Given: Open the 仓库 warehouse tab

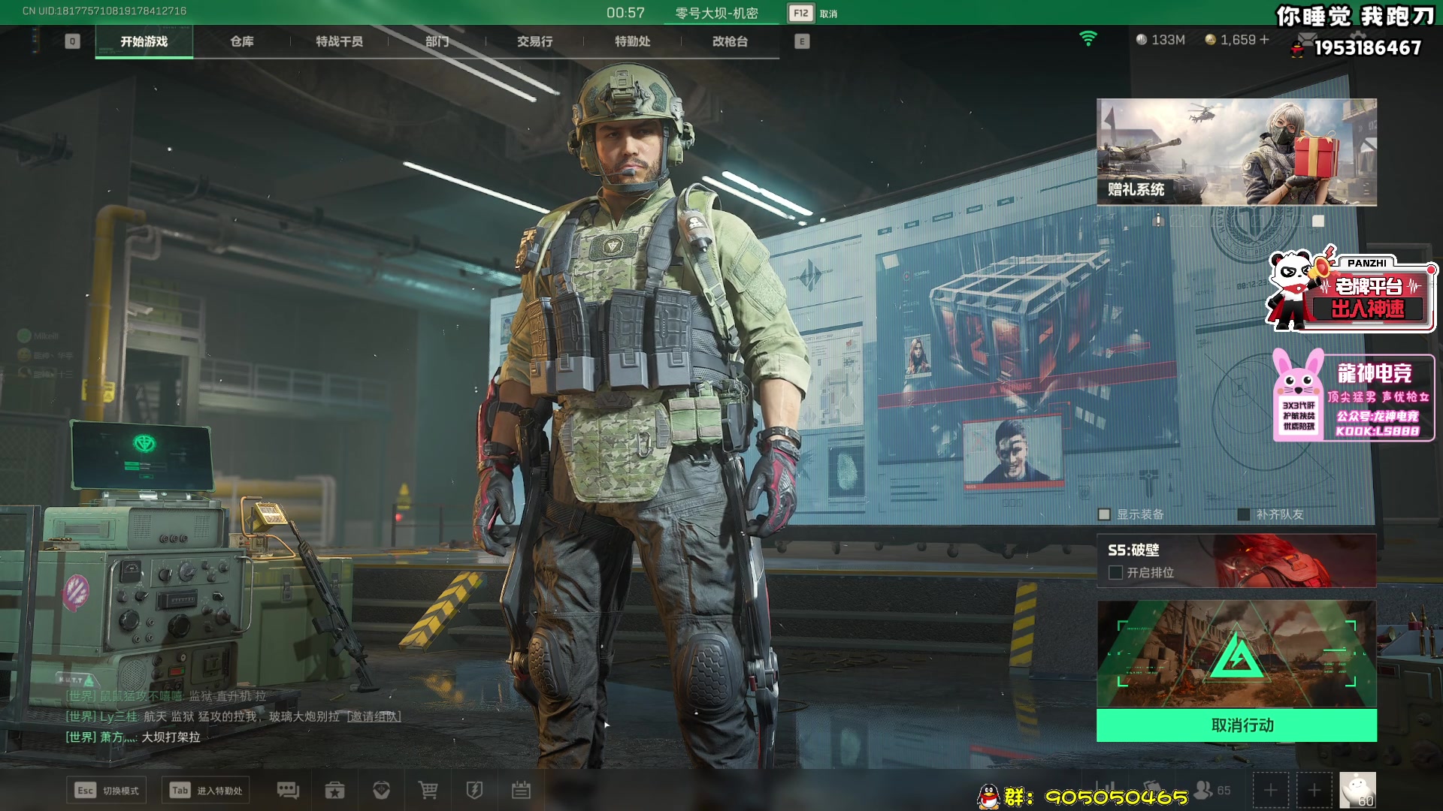Looking at the screenshot, I should (x=242, y=41).
